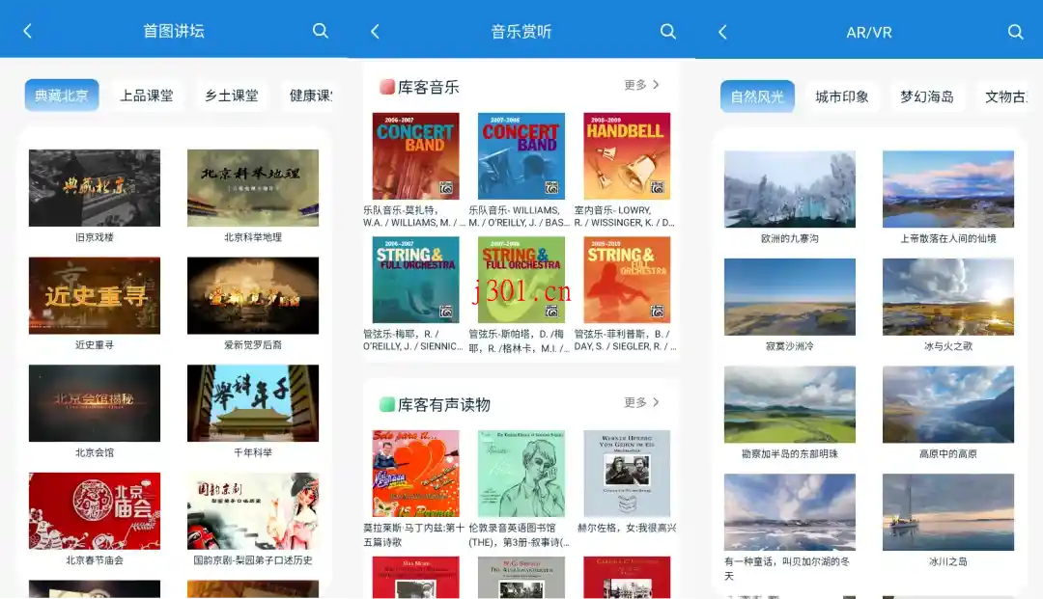Go back from AR/VR screen
The width and height of the screenshot is (1043, 599).
(722, 32)
